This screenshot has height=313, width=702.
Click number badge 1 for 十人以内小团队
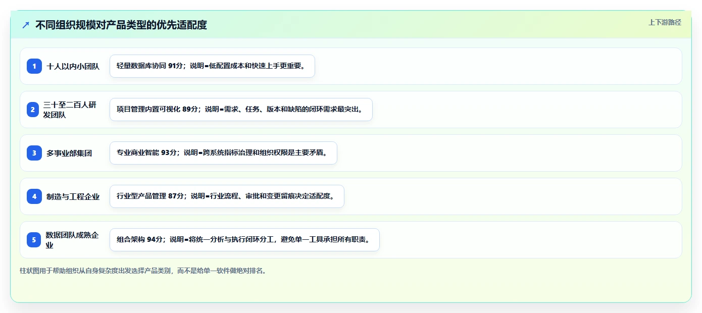point(34,66)
